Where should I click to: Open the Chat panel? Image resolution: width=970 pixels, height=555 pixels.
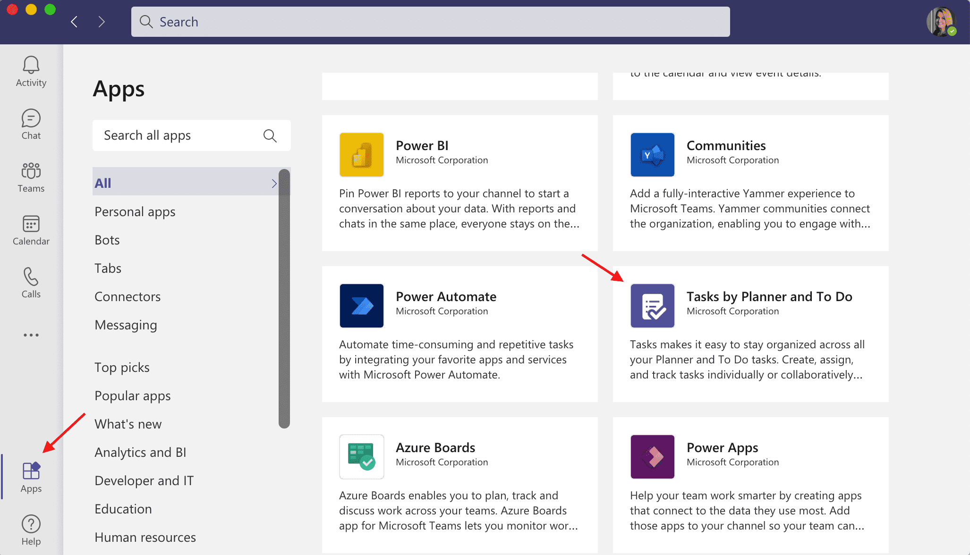coord(31,124)
